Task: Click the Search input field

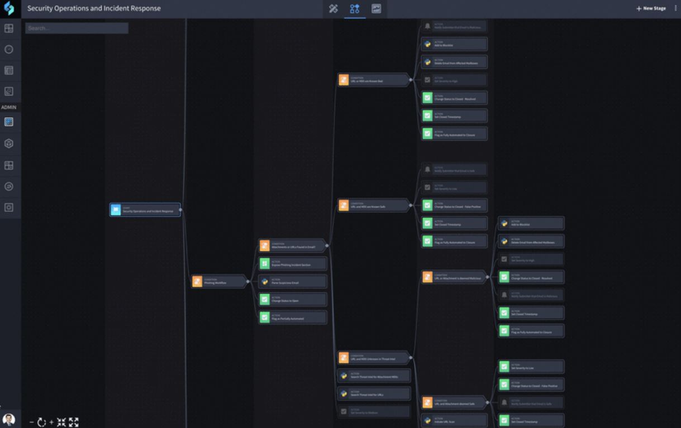Action: tap(77, 28)
